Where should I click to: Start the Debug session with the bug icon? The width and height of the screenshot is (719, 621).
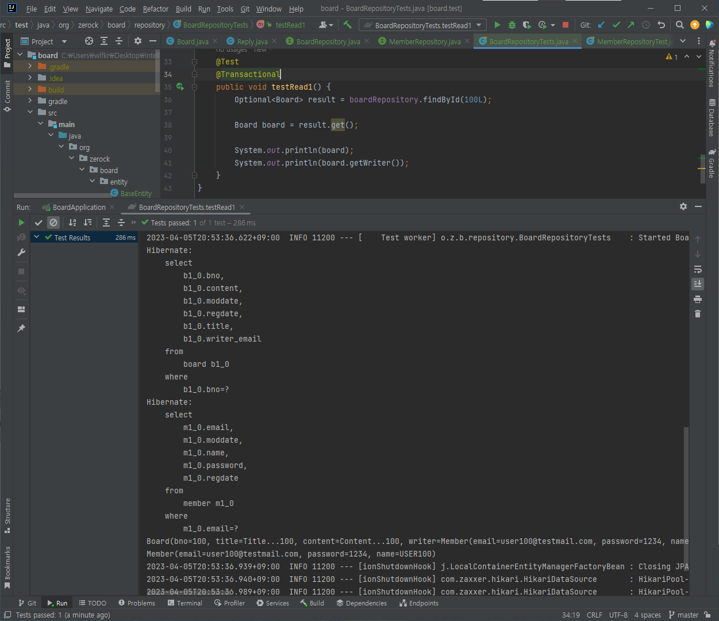(512, 25)
